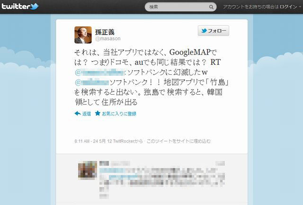Image resolution: width=303 pixels, height=205 pixels.
Task: Open blurred avatar of the reply tweet
Action: pyautogui.click(x=88, y=170)
